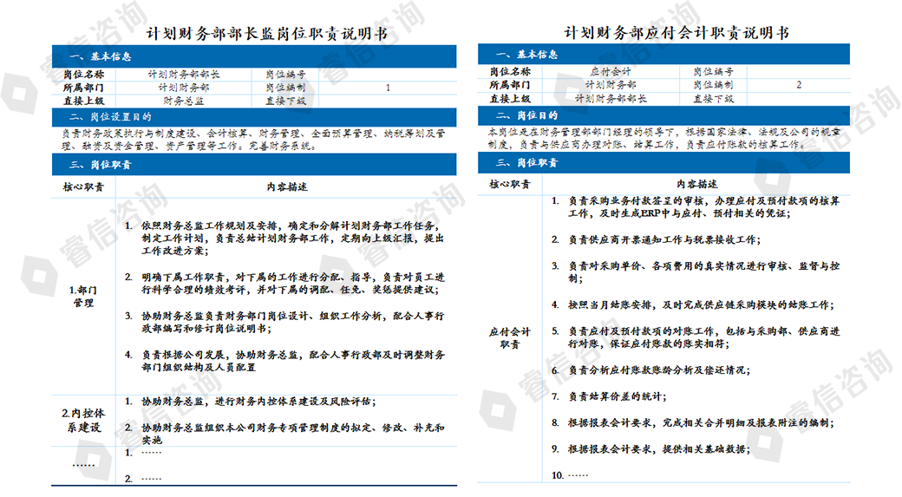The width and height of the screenshot is (902, 497).
Task: Click the placeholder item "10. ……"
Action: click(x=570, y=475)
